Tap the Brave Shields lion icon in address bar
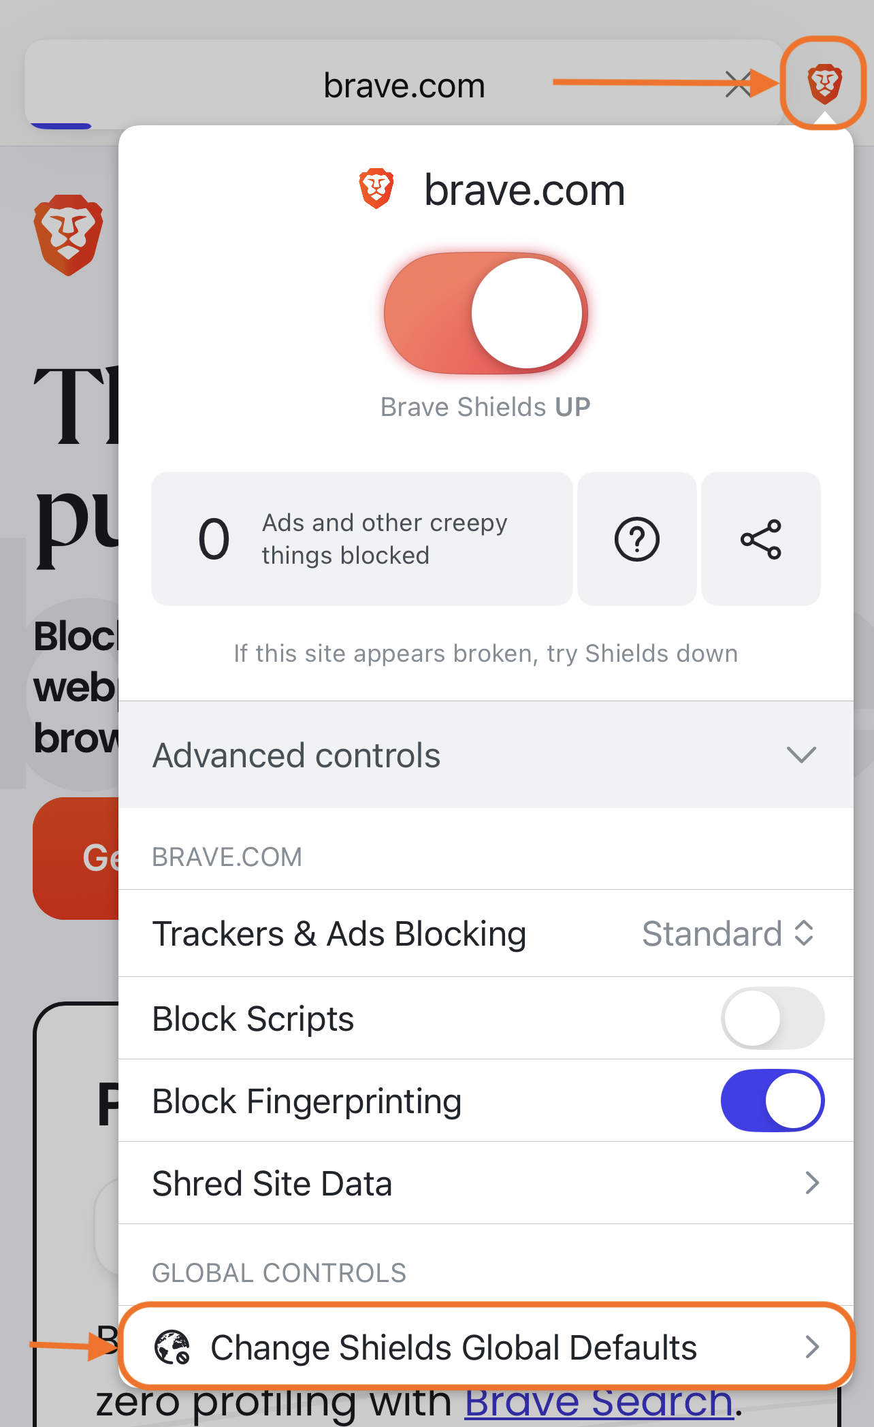The height and width of the screenshot is (1427, 874). pos(824,84)
